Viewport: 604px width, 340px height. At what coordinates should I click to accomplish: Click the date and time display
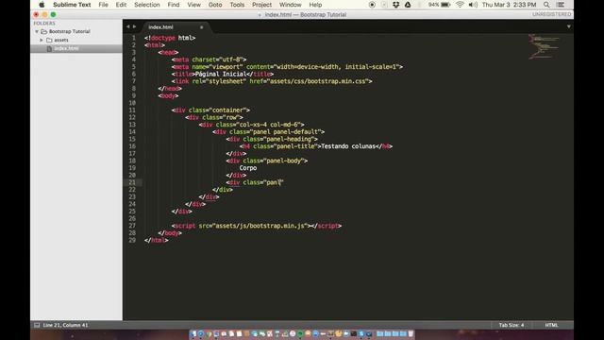pos(509,5)
